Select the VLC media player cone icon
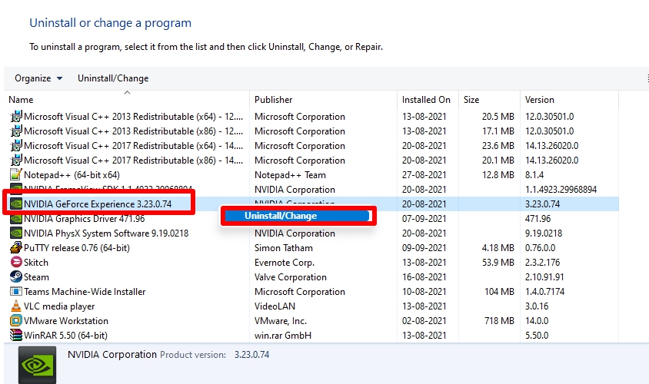This screenshot has height=384, width=649. pyautogui.click(x=15, y=306)
